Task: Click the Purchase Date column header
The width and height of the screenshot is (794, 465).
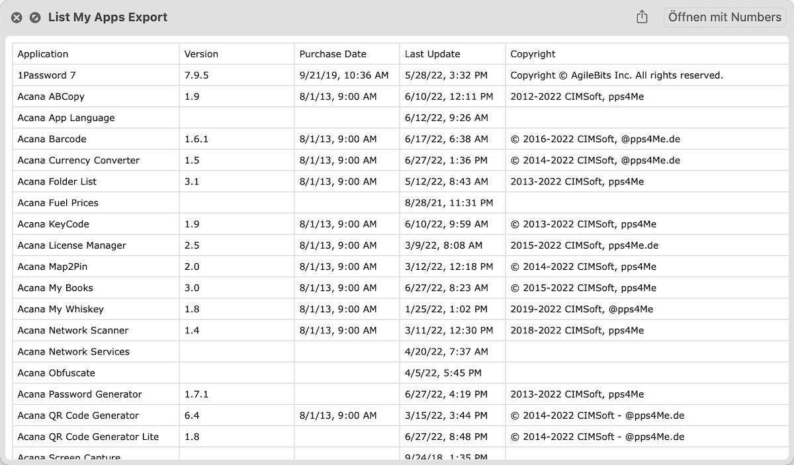Action: coord(347,54)
